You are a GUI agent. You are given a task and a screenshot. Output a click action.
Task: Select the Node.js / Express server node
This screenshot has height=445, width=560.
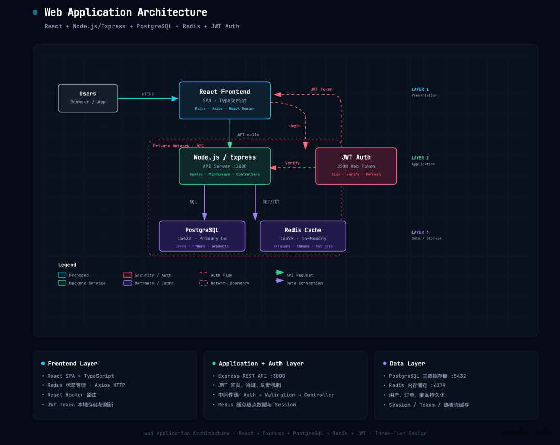coord(225,166)
